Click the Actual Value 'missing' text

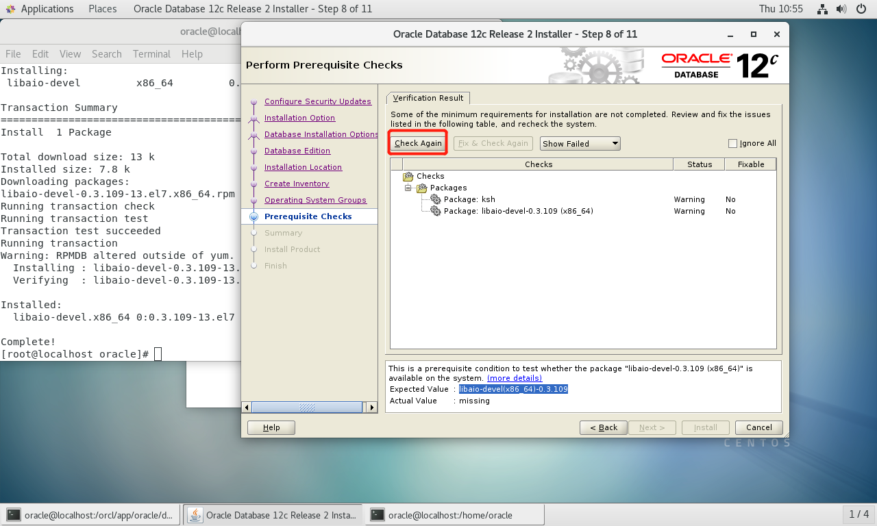tap(474, 401)
